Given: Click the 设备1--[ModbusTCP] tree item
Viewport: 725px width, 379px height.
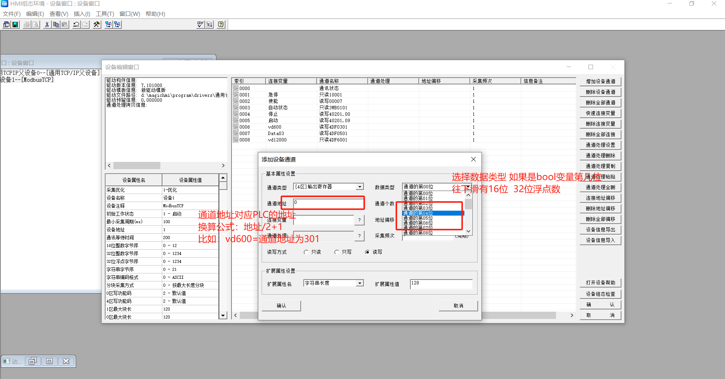Looking at the screenshot, I should pos(27,80).
